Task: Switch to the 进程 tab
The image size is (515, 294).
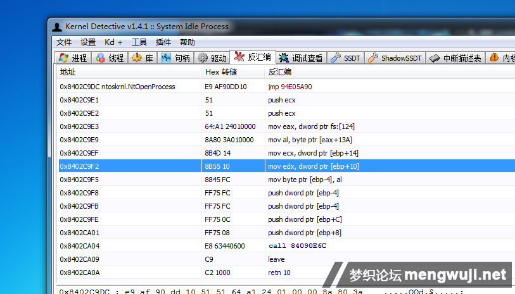Action: [x=73, y=58]
